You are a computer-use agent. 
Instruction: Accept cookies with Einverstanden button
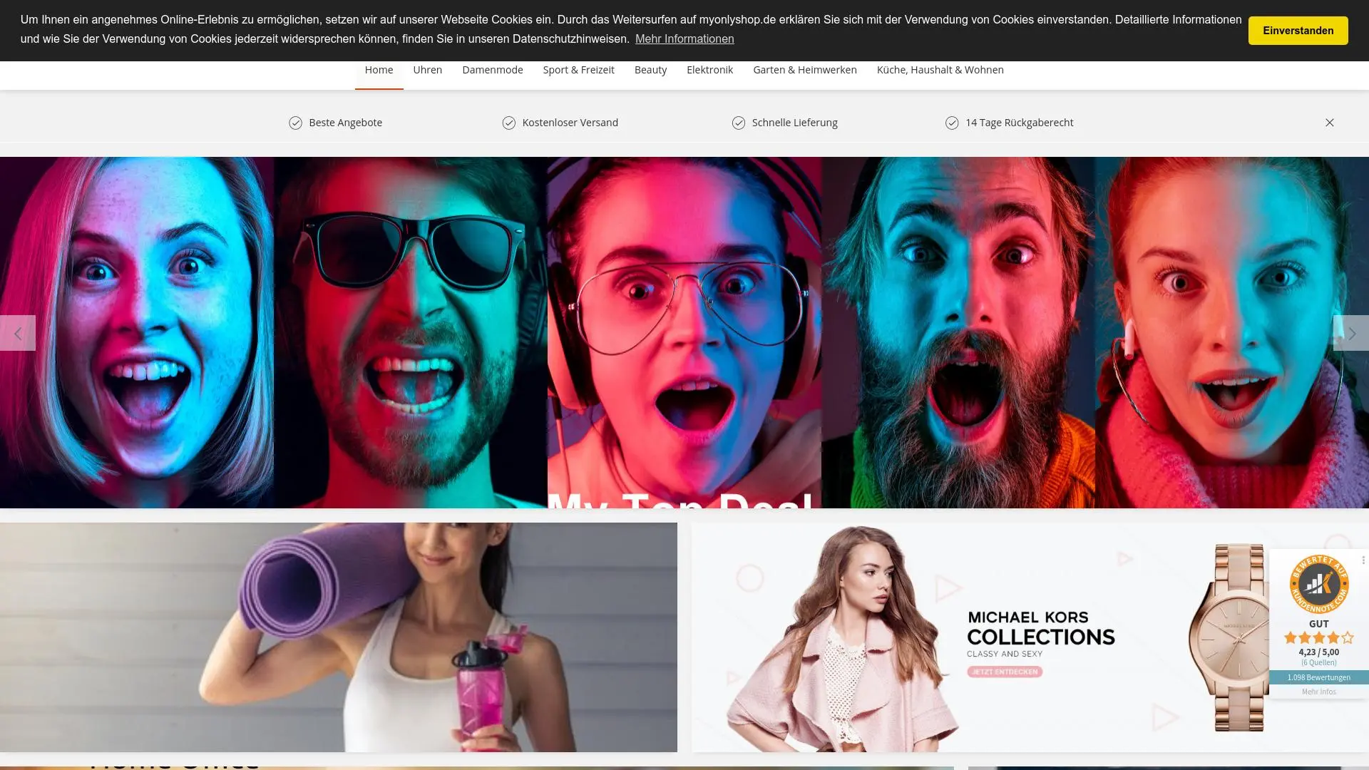point(1298,31)
